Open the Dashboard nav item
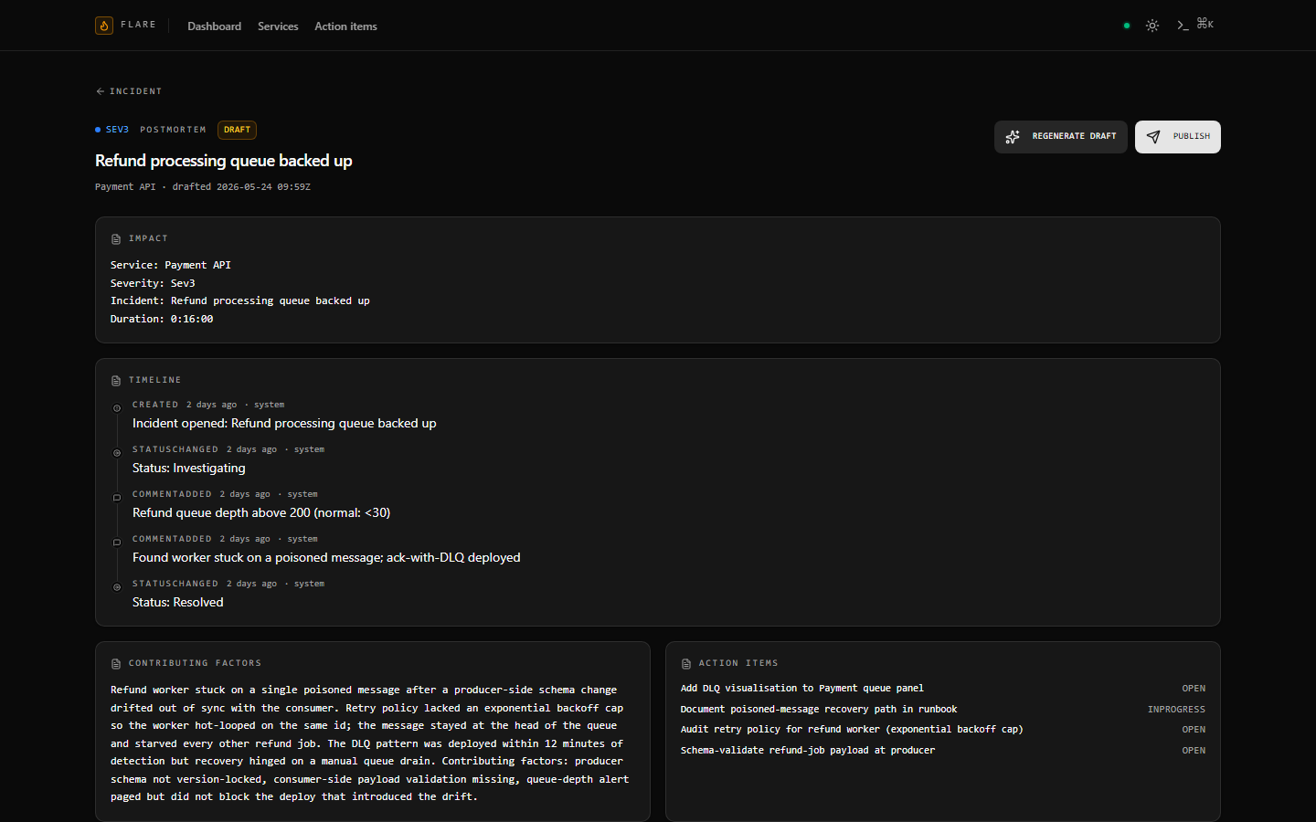The image size is (1316, 822). [215, 26]
